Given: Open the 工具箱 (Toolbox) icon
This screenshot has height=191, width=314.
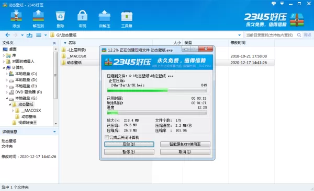Looking at the screenshot, I should (x=127, y=19).
